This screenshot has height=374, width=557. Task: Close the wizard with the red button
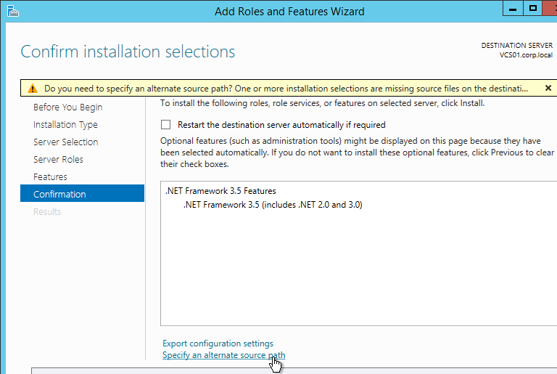(x=550, y=9)
